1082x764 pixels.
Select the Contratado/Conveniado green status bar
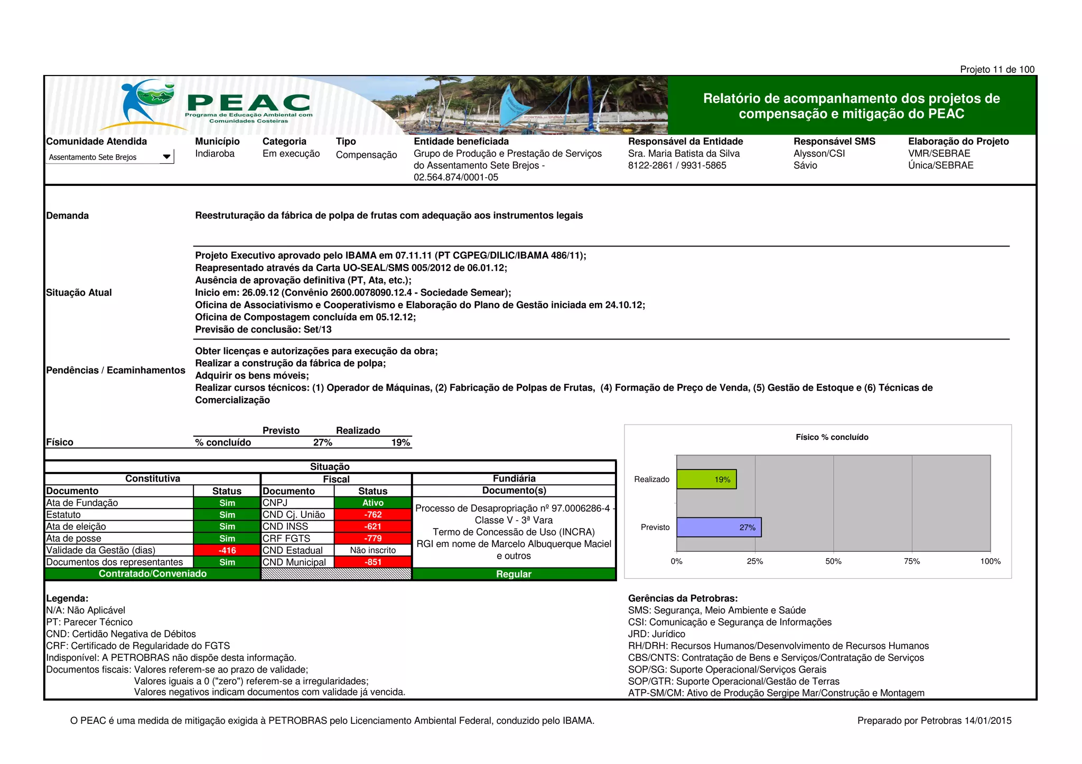(153, 574)
